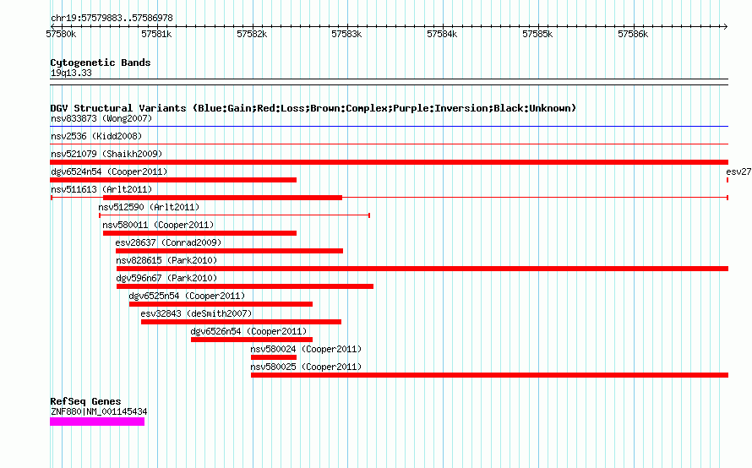Click the right arrowhead of the ruler
Screen dimensions: 752x468
tap(726, 26)
